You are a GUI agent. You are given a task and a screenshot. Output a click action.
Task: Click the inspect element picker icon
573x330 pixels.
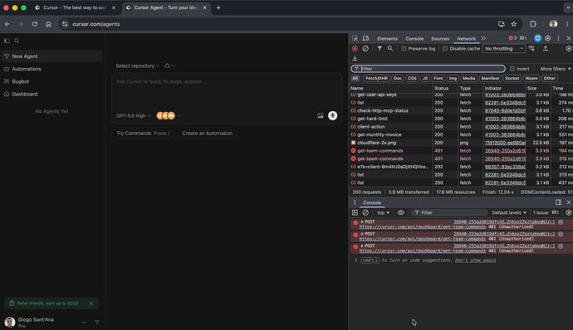tap(355, 38)
